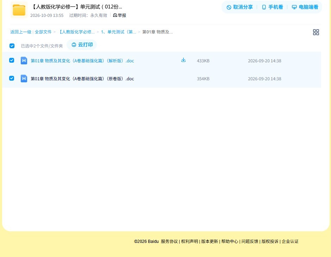Click the 取消分享 cancel share button
The image size is (331, 257).
(239, 7)
